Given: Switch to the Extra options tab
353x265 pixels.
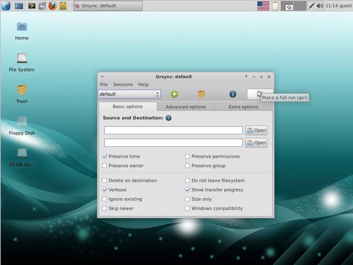Looking at the screenshot, I should point(244,107).
